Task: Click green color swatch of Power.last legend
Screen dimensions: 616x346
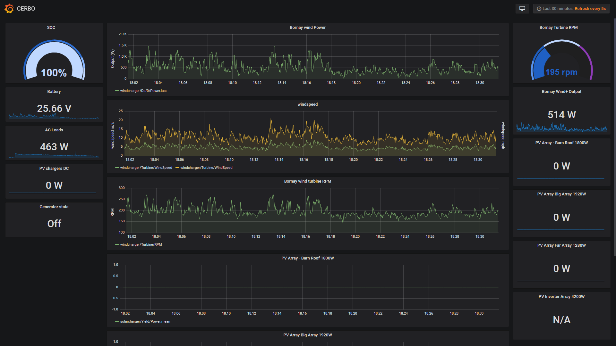Action: 117,91
